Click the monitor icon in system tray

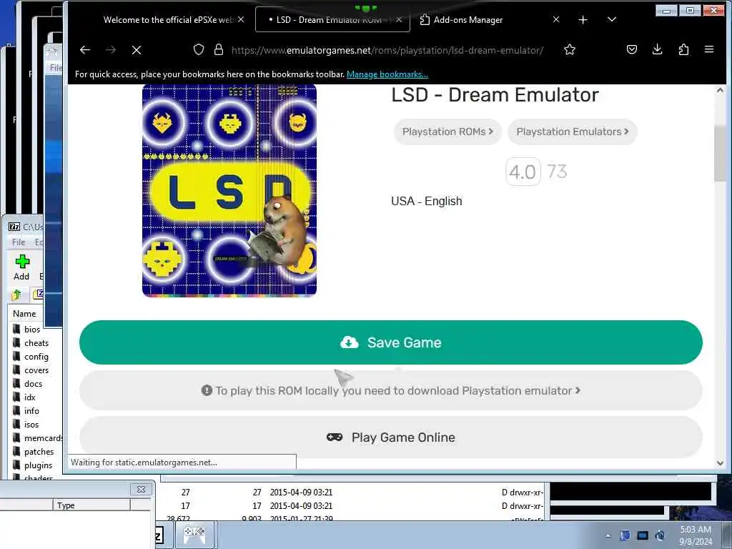[x=643, y=535]
